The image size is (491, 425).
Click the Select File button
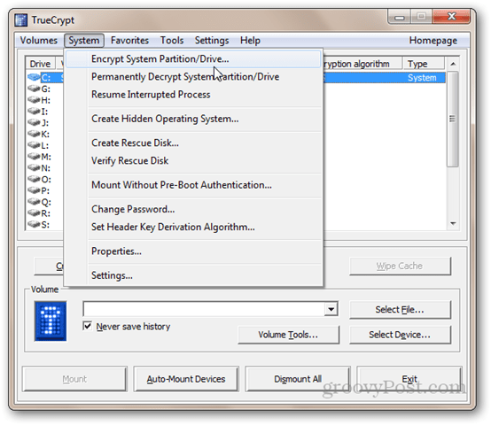(400, 310)
